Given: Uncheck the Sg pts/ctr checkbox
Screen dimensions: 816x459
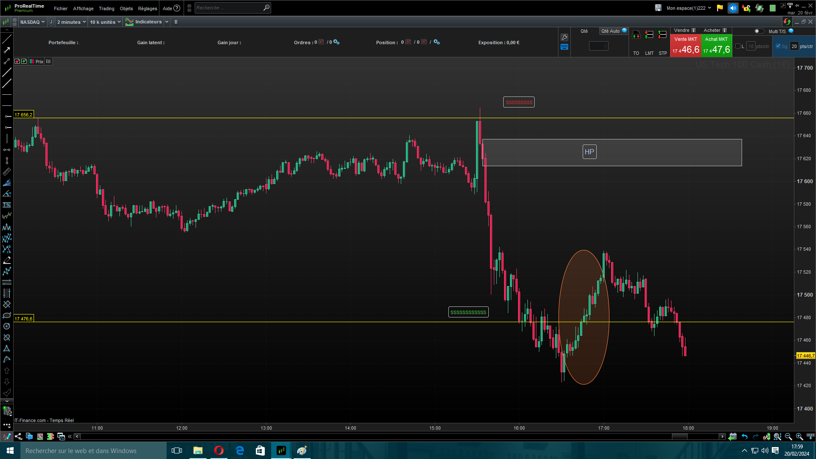Looking at the screenshot, I should [778, 46].
